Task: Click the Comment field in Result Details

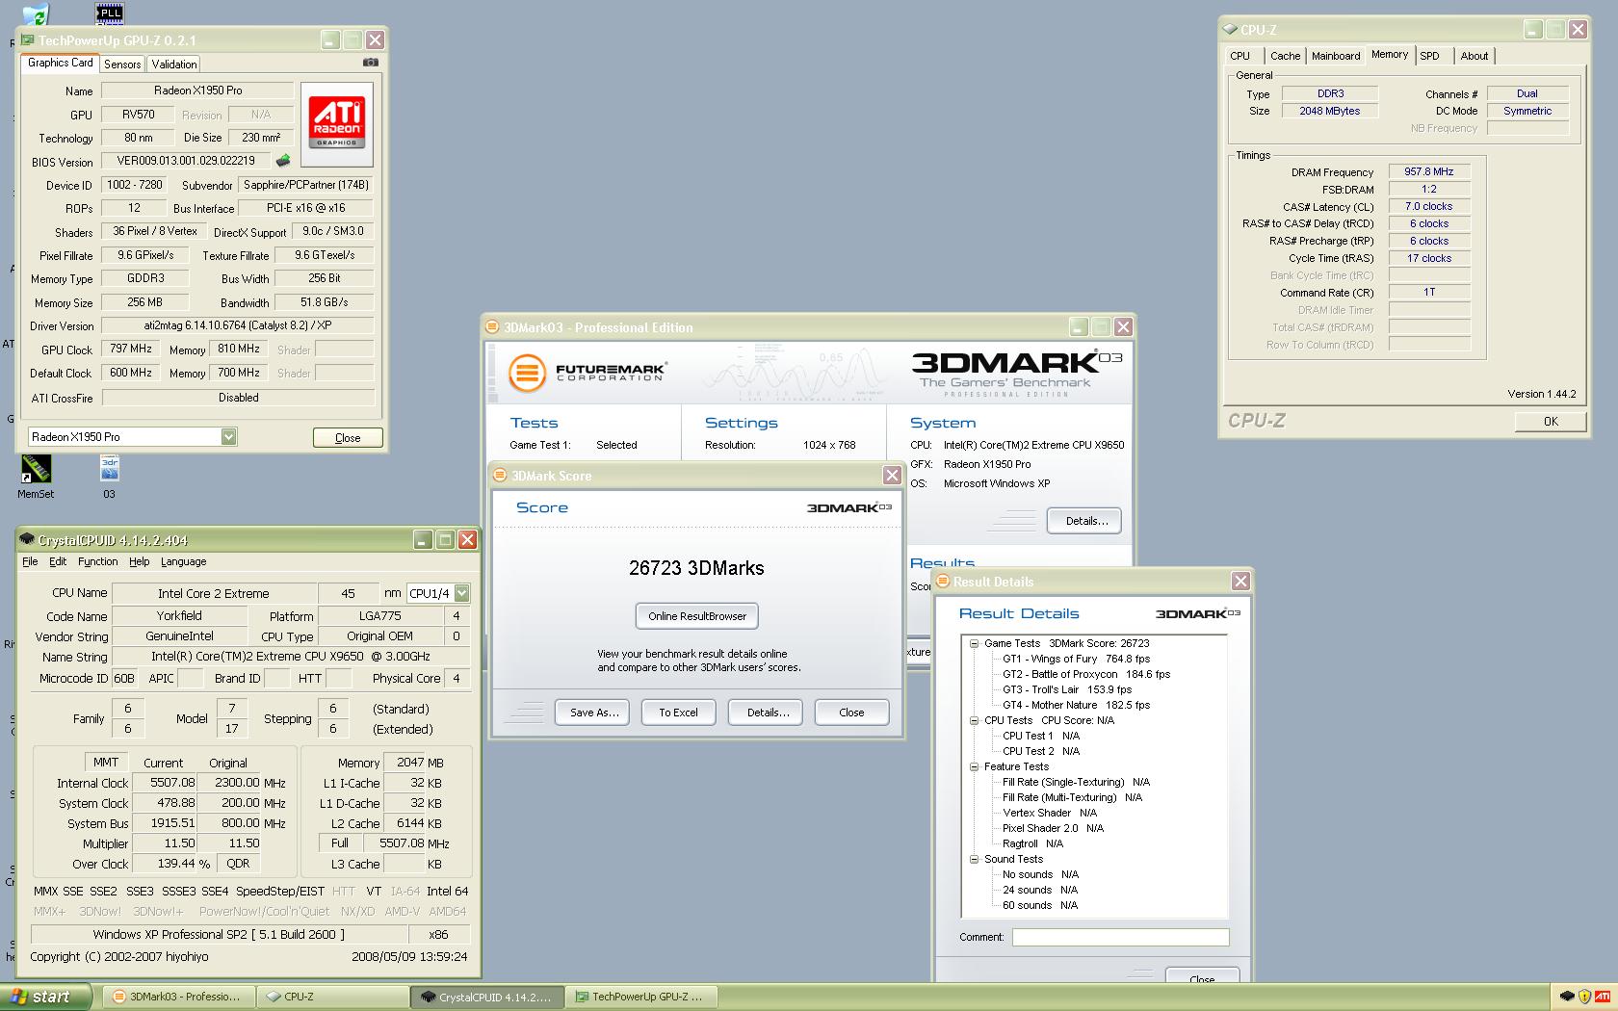Action: point(1120,937)
